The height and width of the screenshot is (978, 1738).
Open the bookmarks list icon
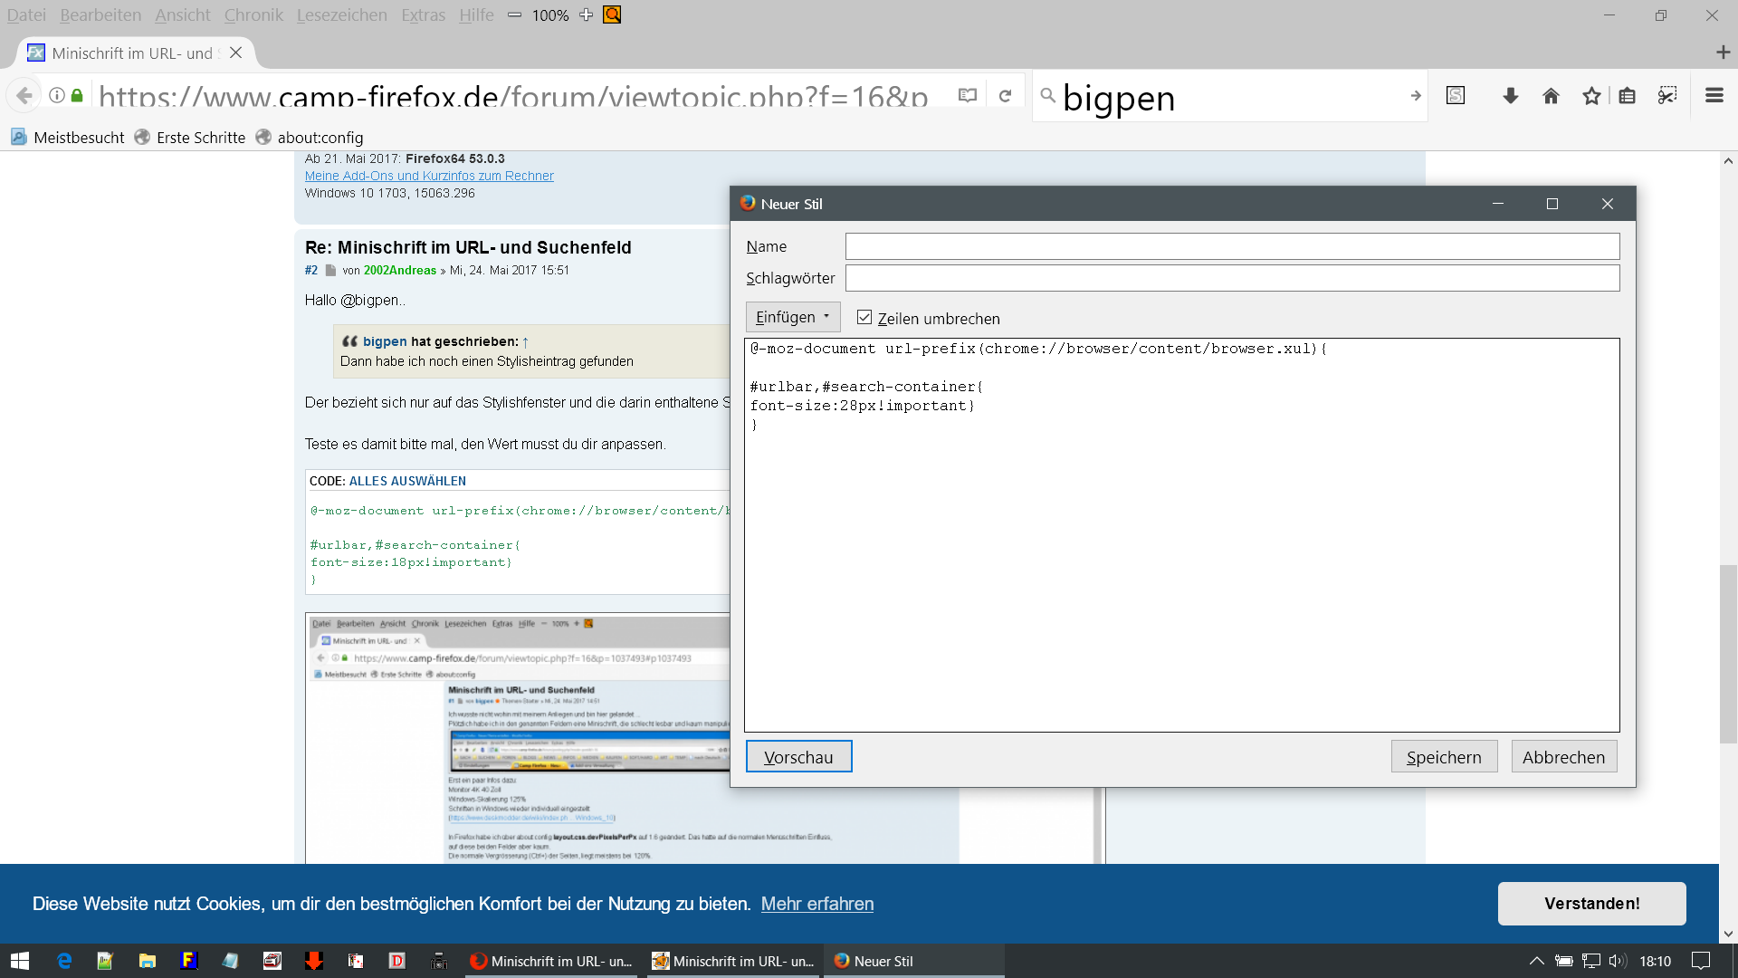tap(1627, 95)
